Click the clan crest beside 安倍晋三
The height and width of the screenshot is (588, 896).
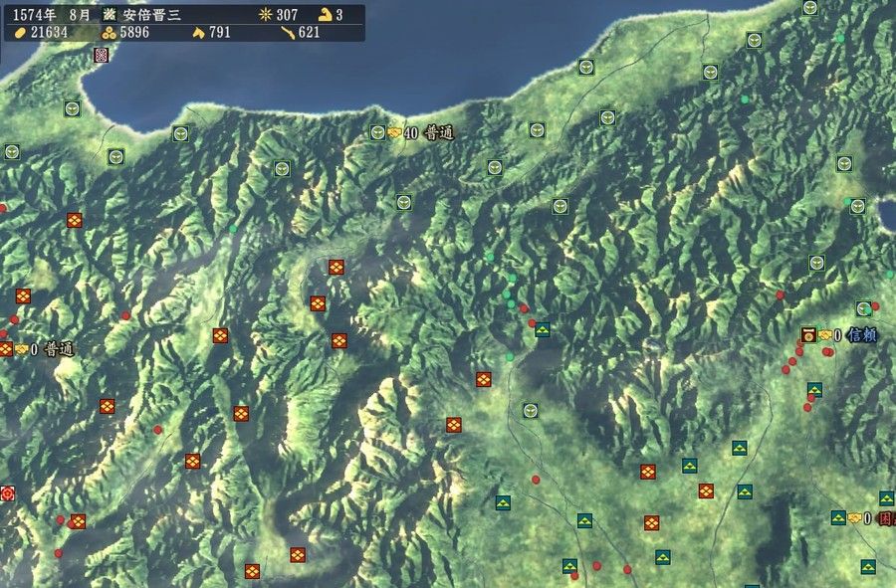[110, 15]
